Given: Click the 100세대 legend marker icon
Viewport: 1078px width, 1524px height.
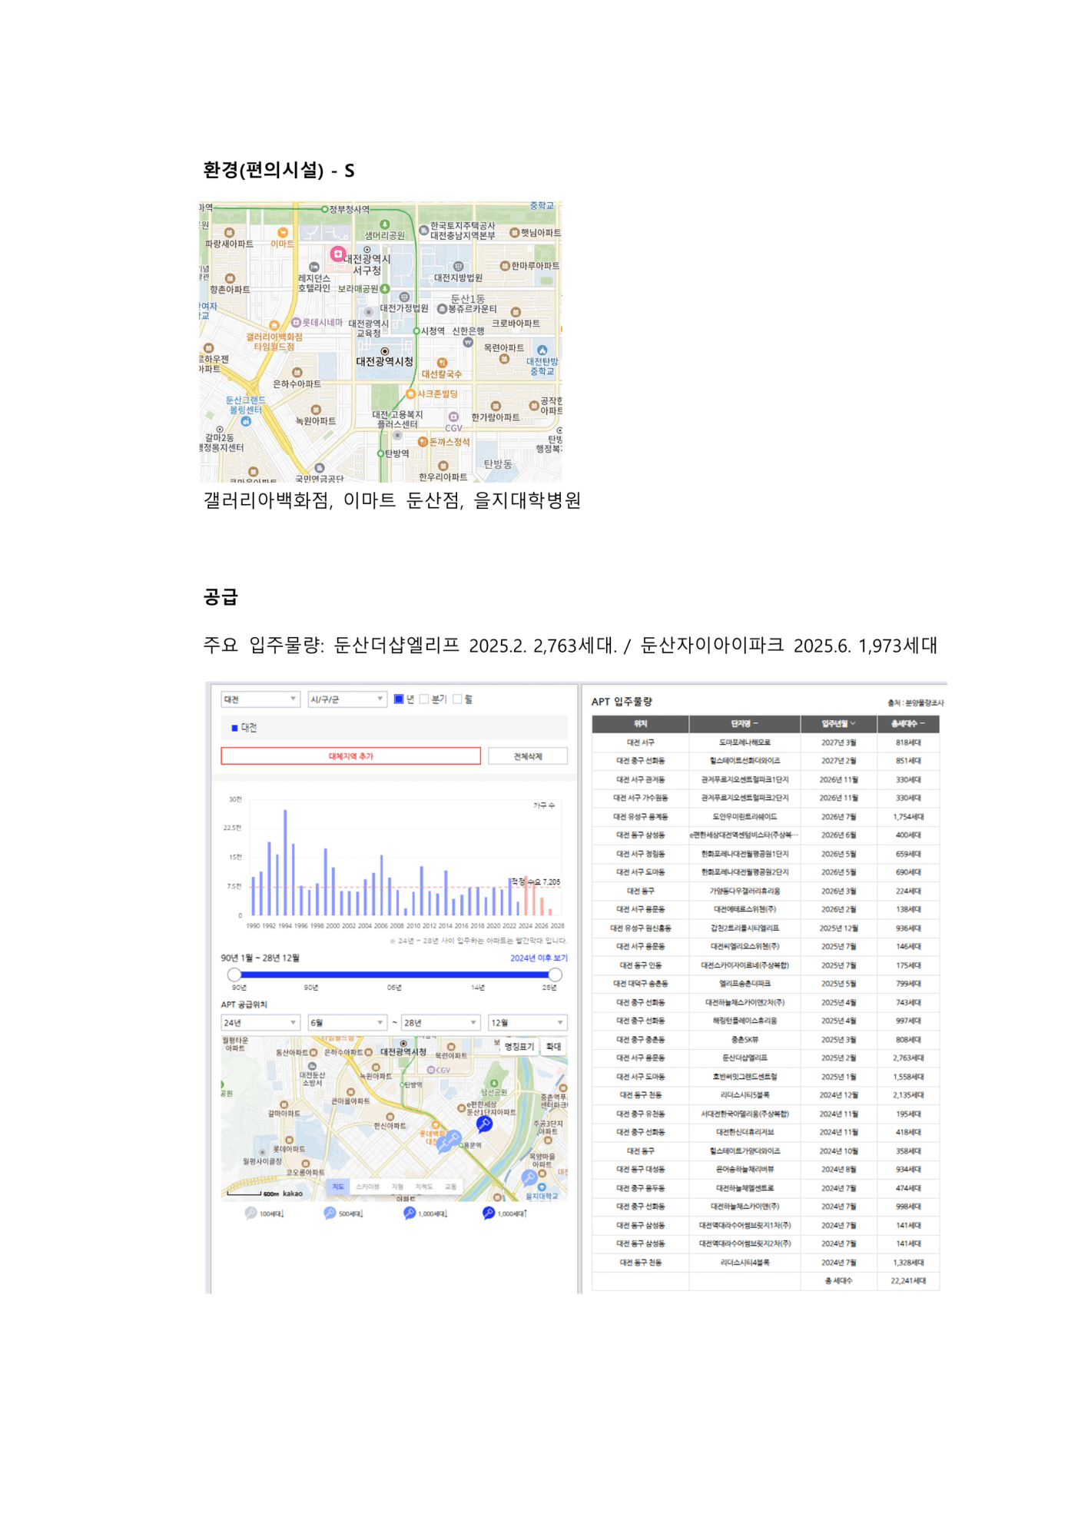Looking at the screenshot, I should [x=250, y=1213].
